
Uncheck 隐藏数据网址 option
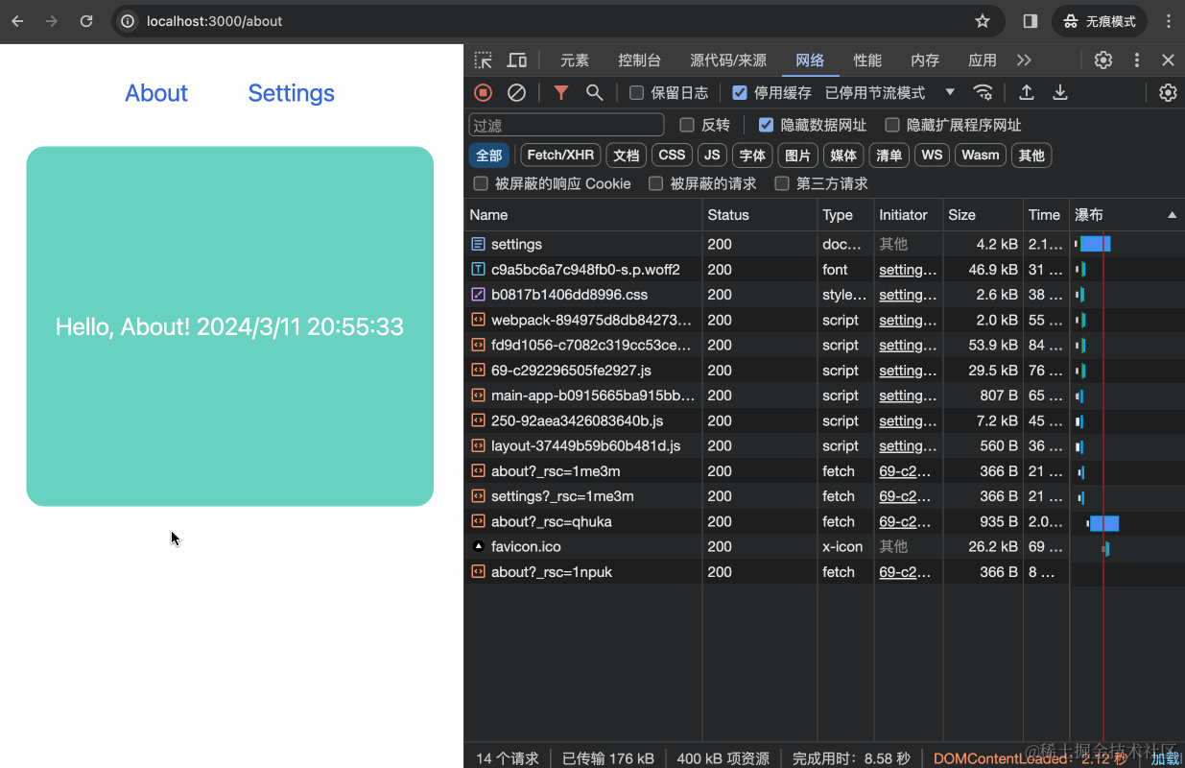coord(766,124)
